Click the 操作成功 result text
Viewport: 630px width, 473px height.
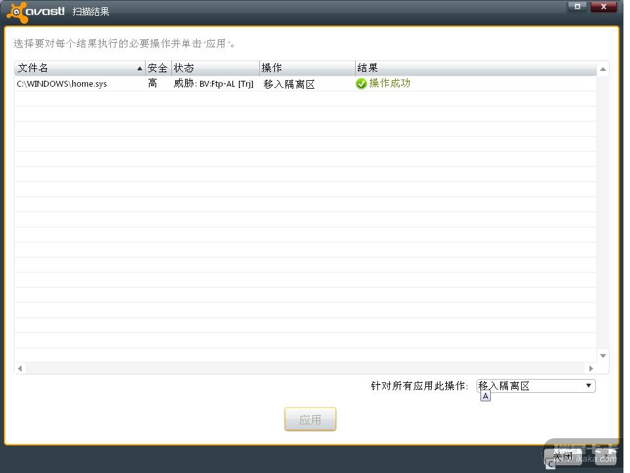[x=389, y=83]
